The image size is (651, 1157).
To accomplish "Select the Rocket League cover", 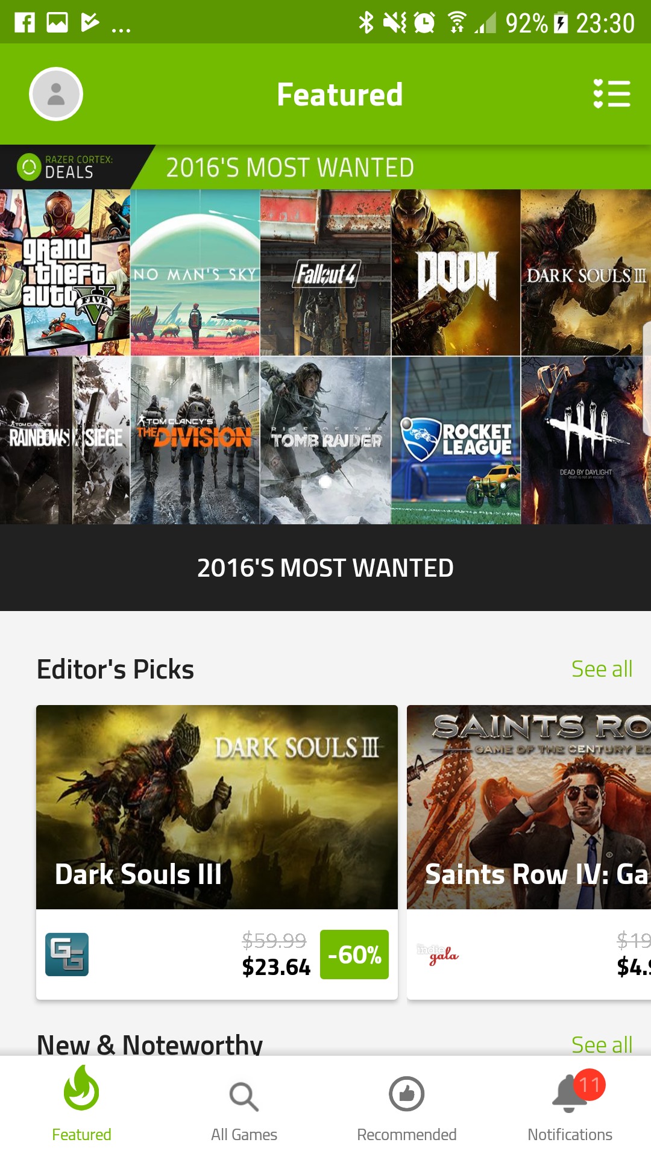I will point(456,440).
